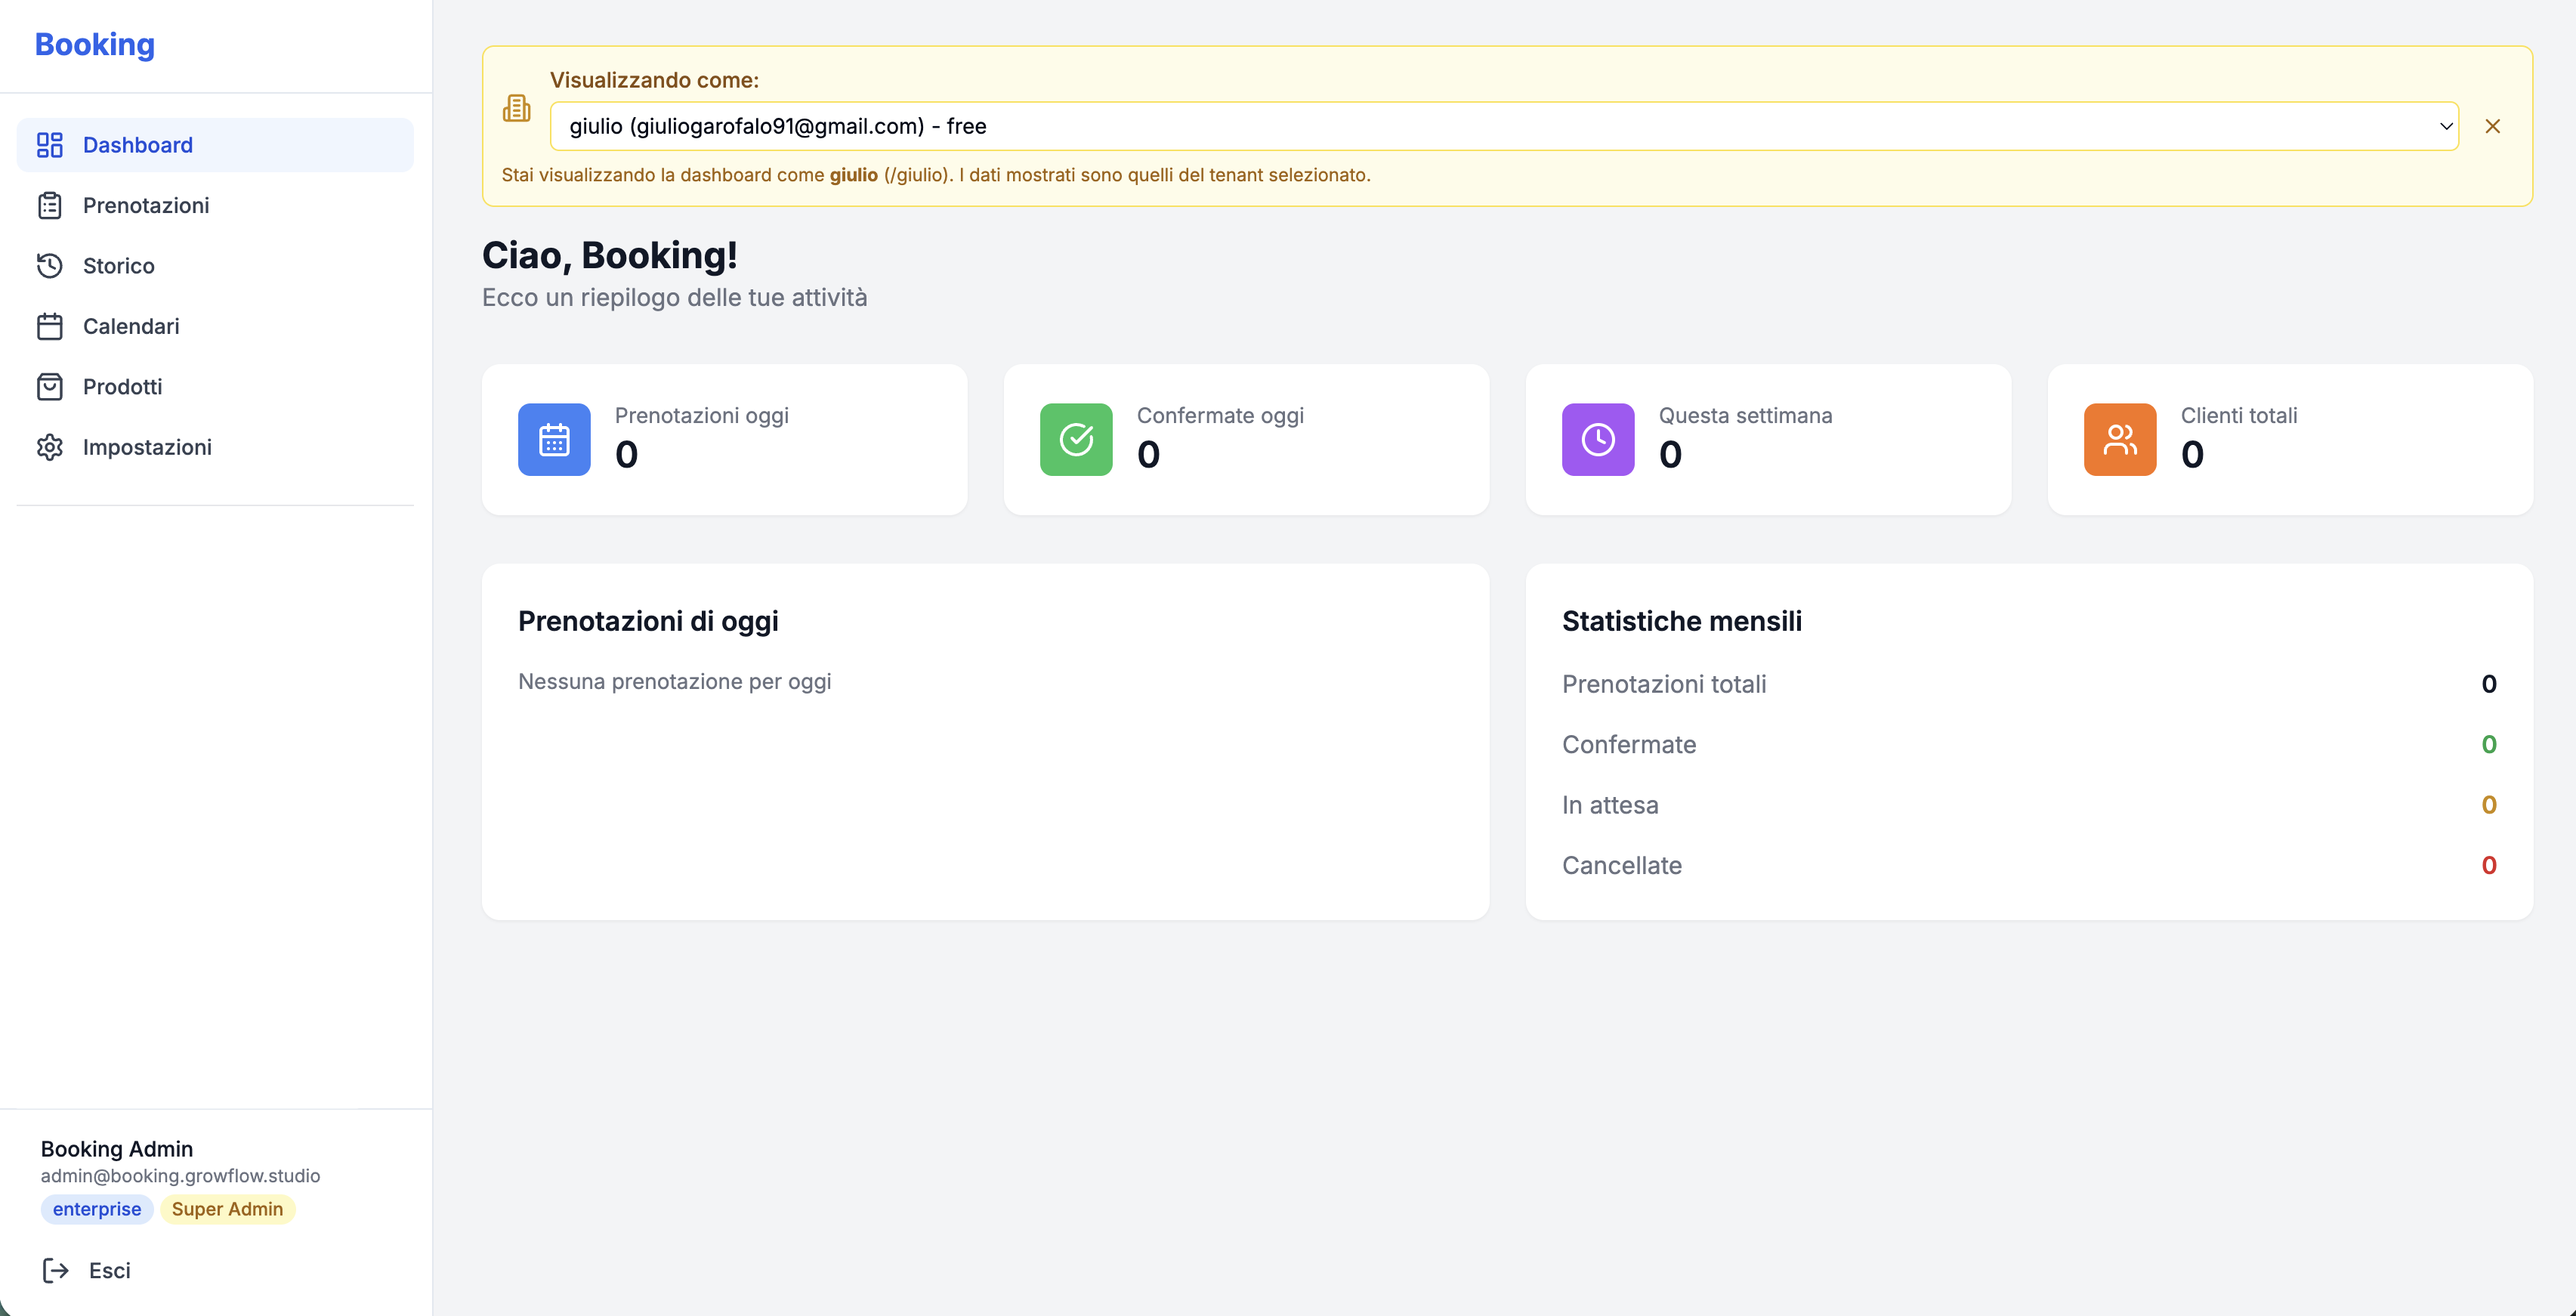This screenshot has height=1316, width=2576.
Task: Click the clipboard icon next to Prenotazioni
Action: tap(51, 205)
